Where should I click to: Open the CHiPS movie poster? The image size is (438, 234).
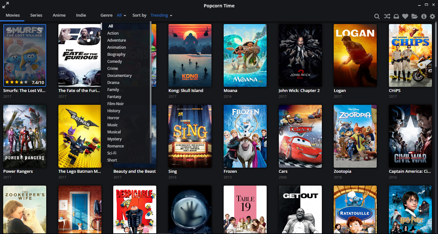click(x=410, y=55)
